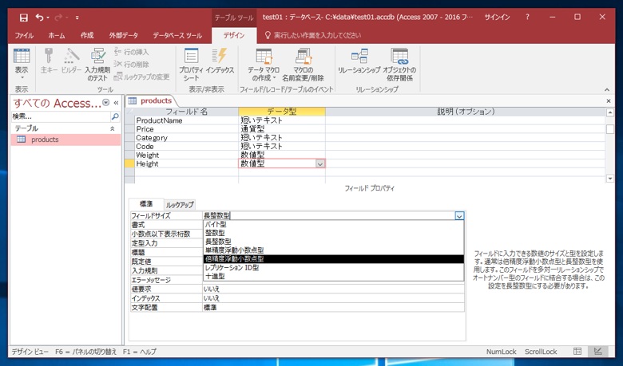Click the 文字配置 property value 標準
The width and height of the screenshot is (623, 366).
coord(333,307)
